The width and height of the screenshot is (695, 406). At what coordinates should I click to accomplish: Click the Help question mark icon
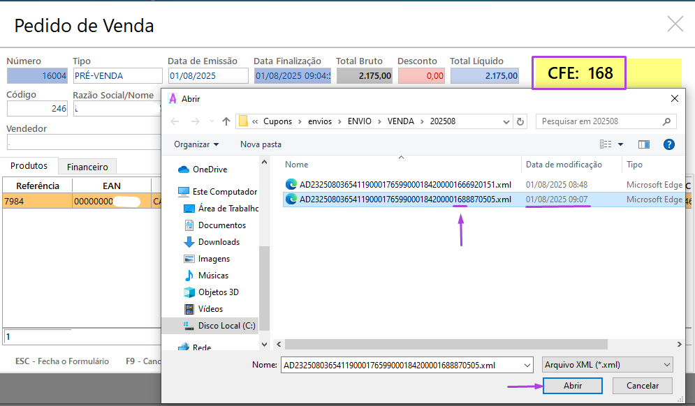668,144
